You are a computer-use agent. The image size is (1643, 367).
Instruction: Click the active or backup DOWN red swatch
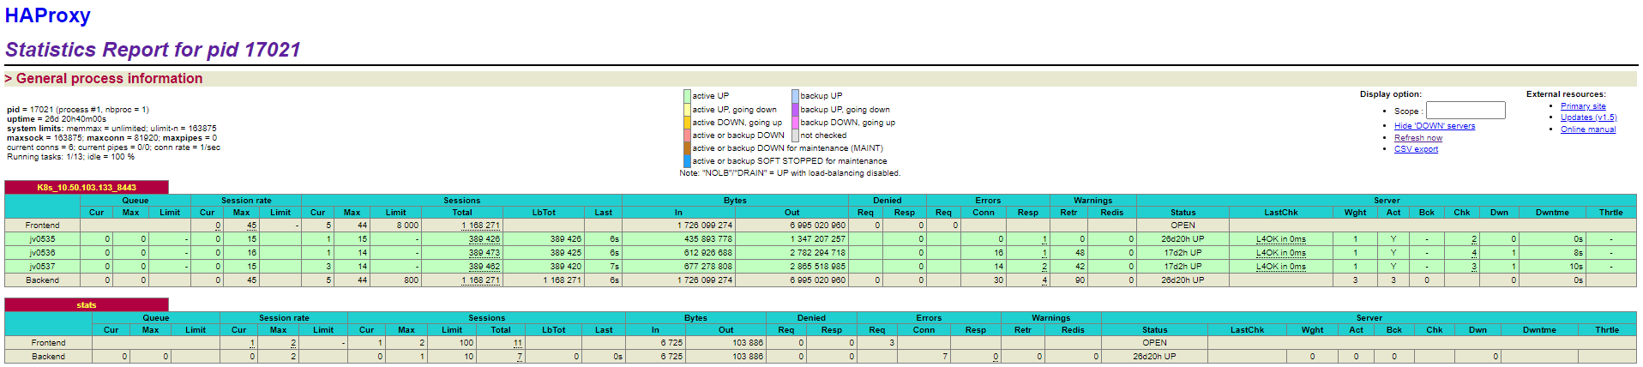point(687,135)
